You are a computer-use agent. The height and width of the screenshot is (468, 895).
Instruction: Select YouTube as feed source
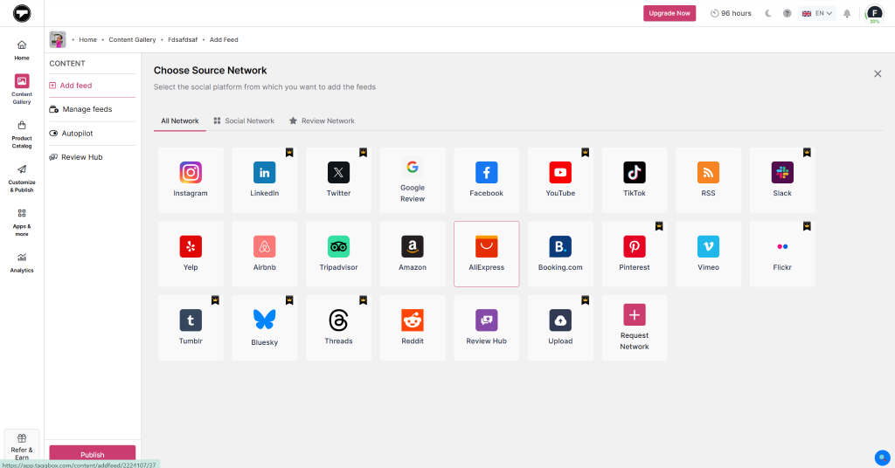click(x=560, y=180)
